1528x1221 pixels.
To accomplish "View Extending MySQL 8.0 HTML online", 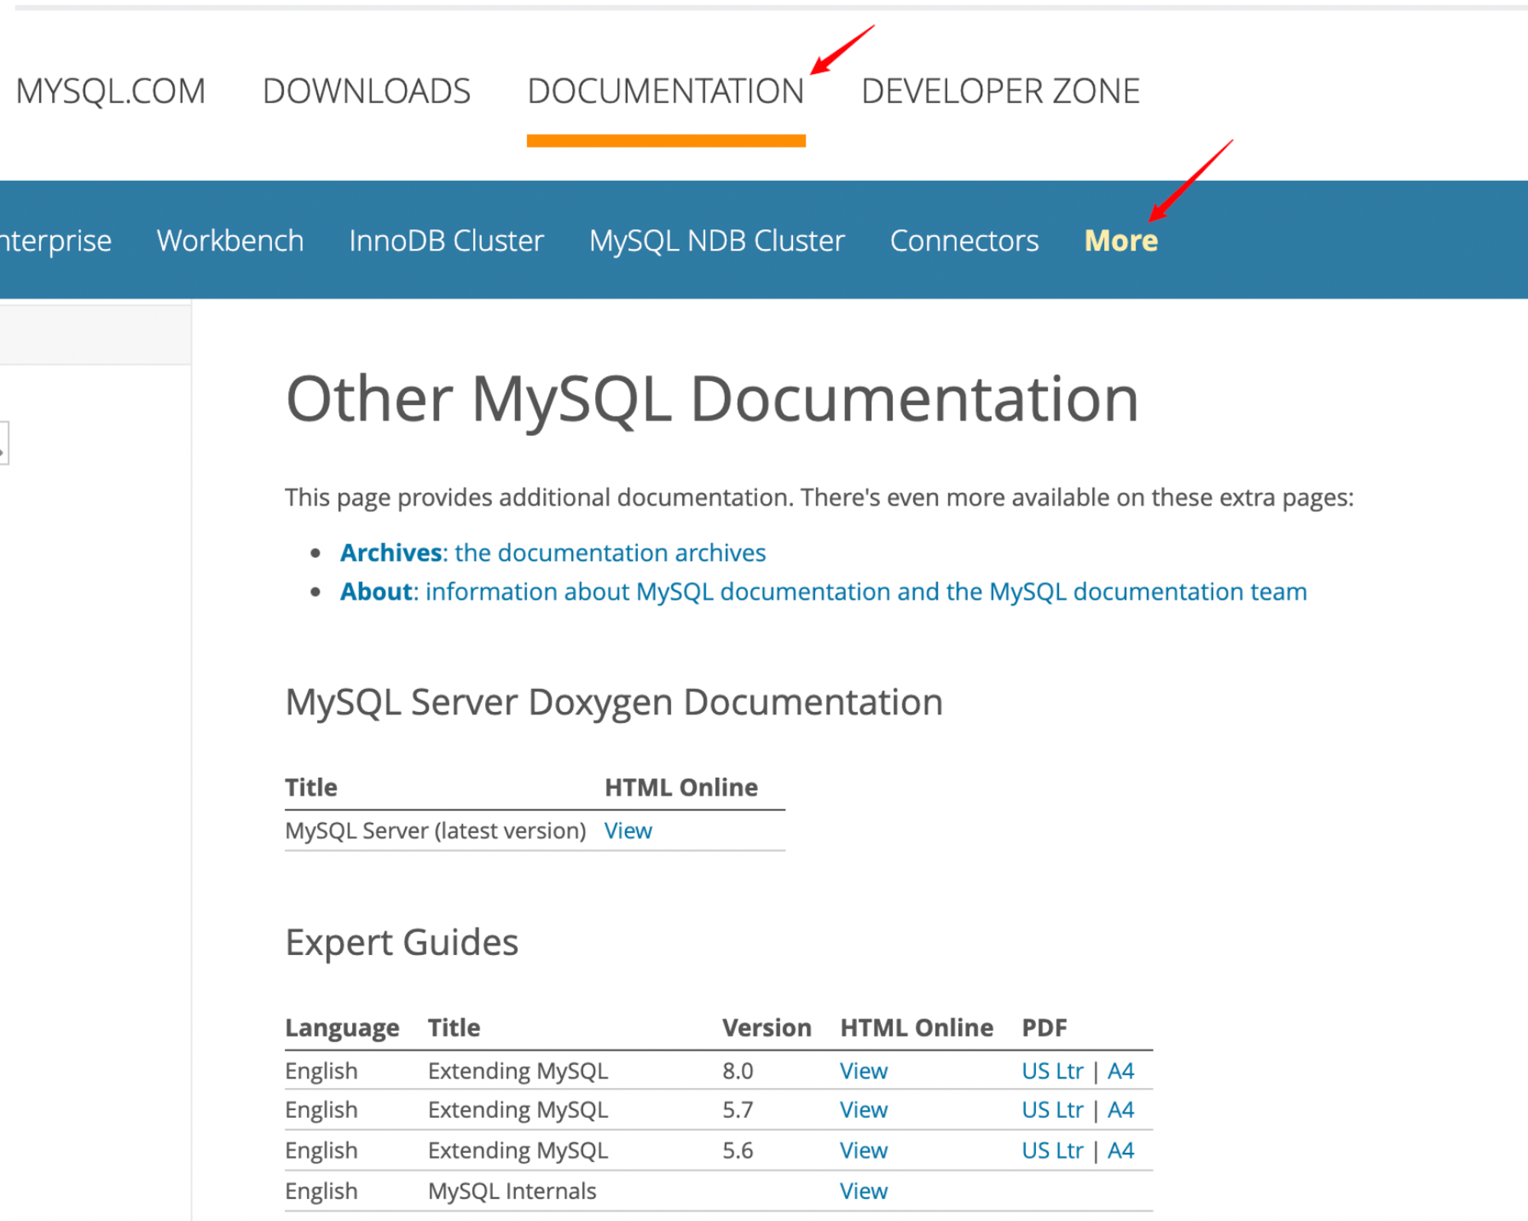I will 863,1070.
